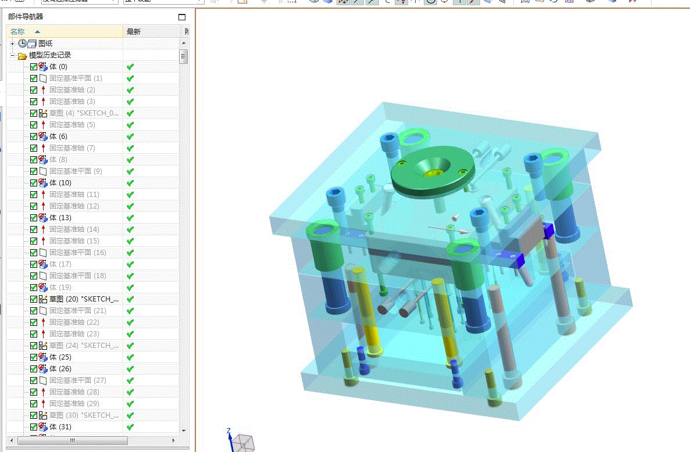
Task: Click the datum plane icon of 固定基准平面 (21)
Action: point(42,311)
